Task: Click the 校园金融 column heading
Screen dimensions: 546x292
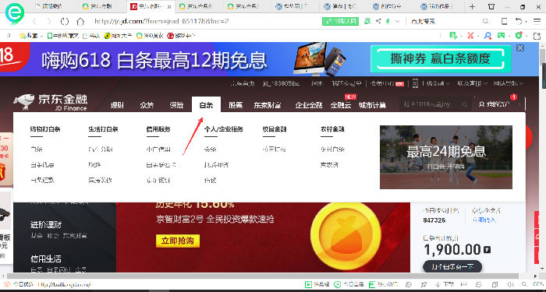Action: (x=275, y=129)
